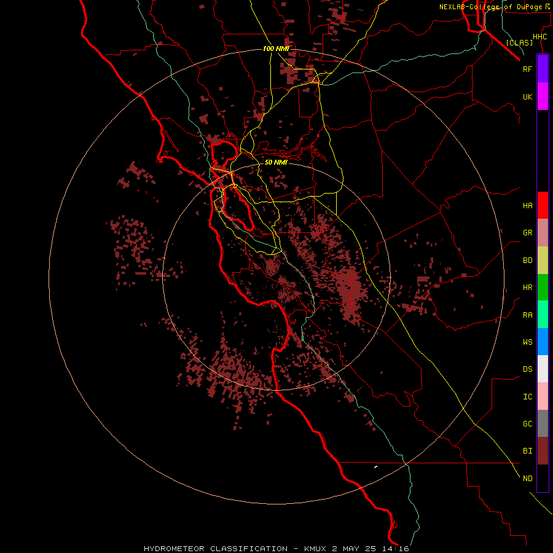Click the RF purple legend swatch

[543, 69]
